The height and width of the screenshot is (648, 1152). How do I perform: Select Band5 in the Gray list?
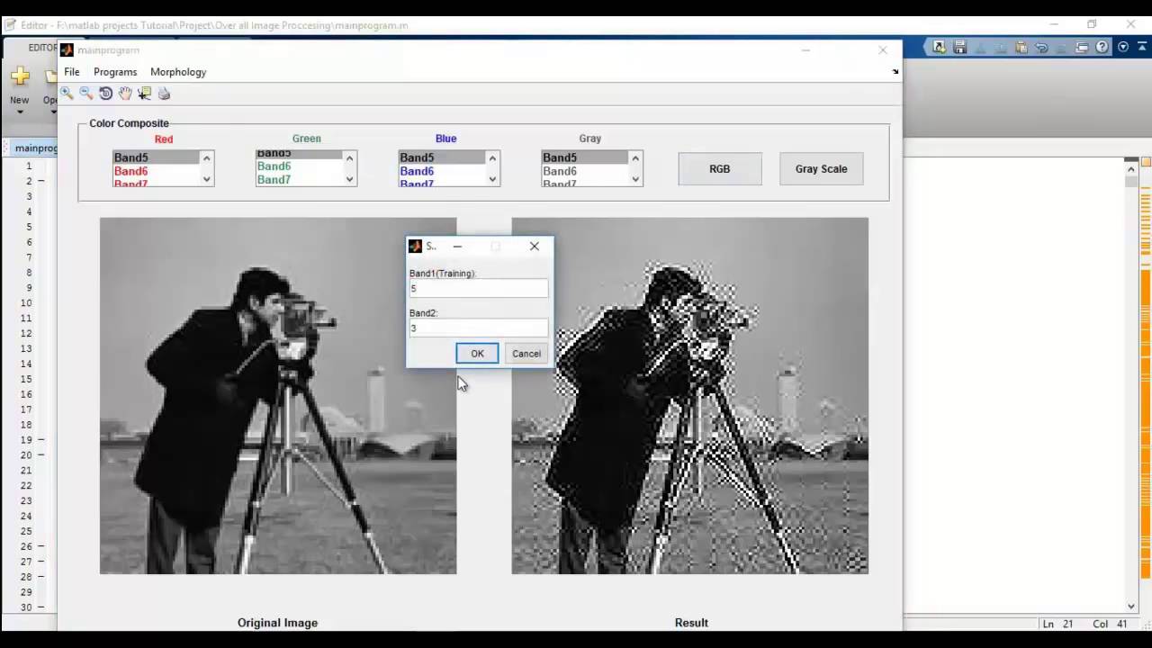pos(585,157)
